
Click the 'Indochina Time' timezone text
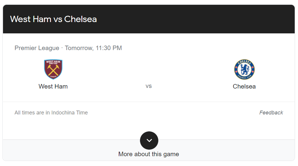coord(69,113)
